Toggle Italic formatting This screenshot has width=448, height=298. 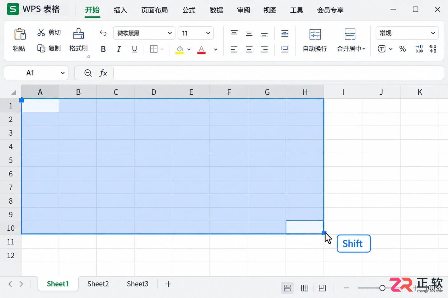119,49
